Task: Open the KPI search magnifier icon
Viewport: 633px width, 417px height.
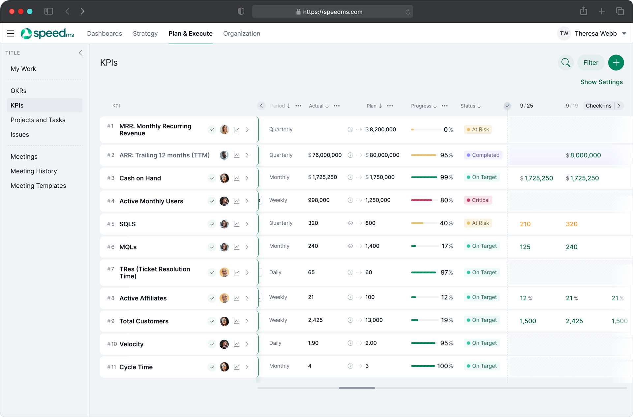Action: click(x=566, y=63)
